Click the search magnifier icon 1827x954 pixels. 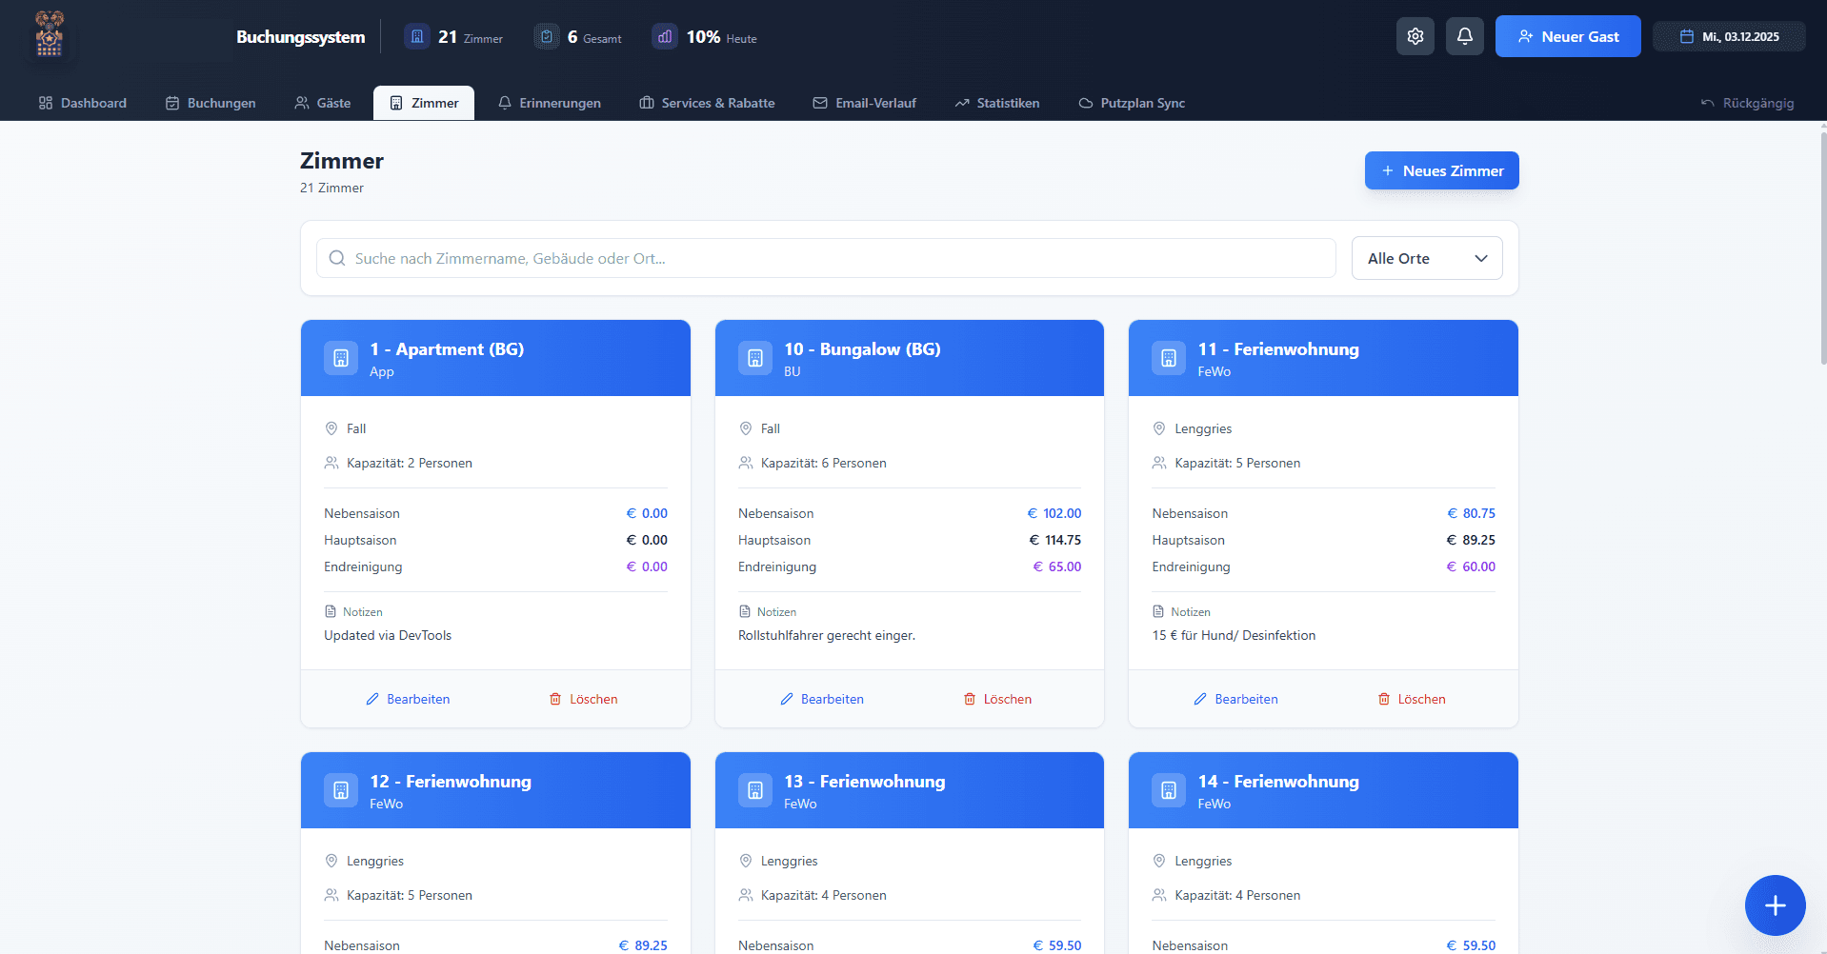click(x=337, y=258)
